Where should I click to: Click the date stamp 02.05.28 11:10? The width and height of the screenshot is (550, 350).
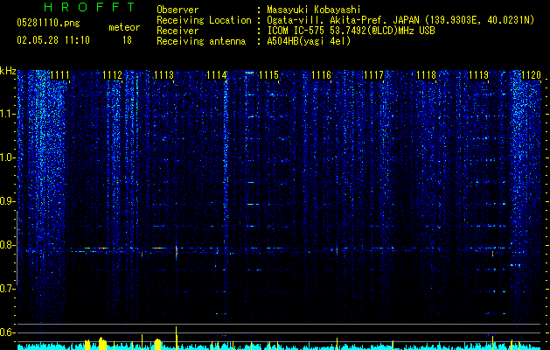(53, 40)
